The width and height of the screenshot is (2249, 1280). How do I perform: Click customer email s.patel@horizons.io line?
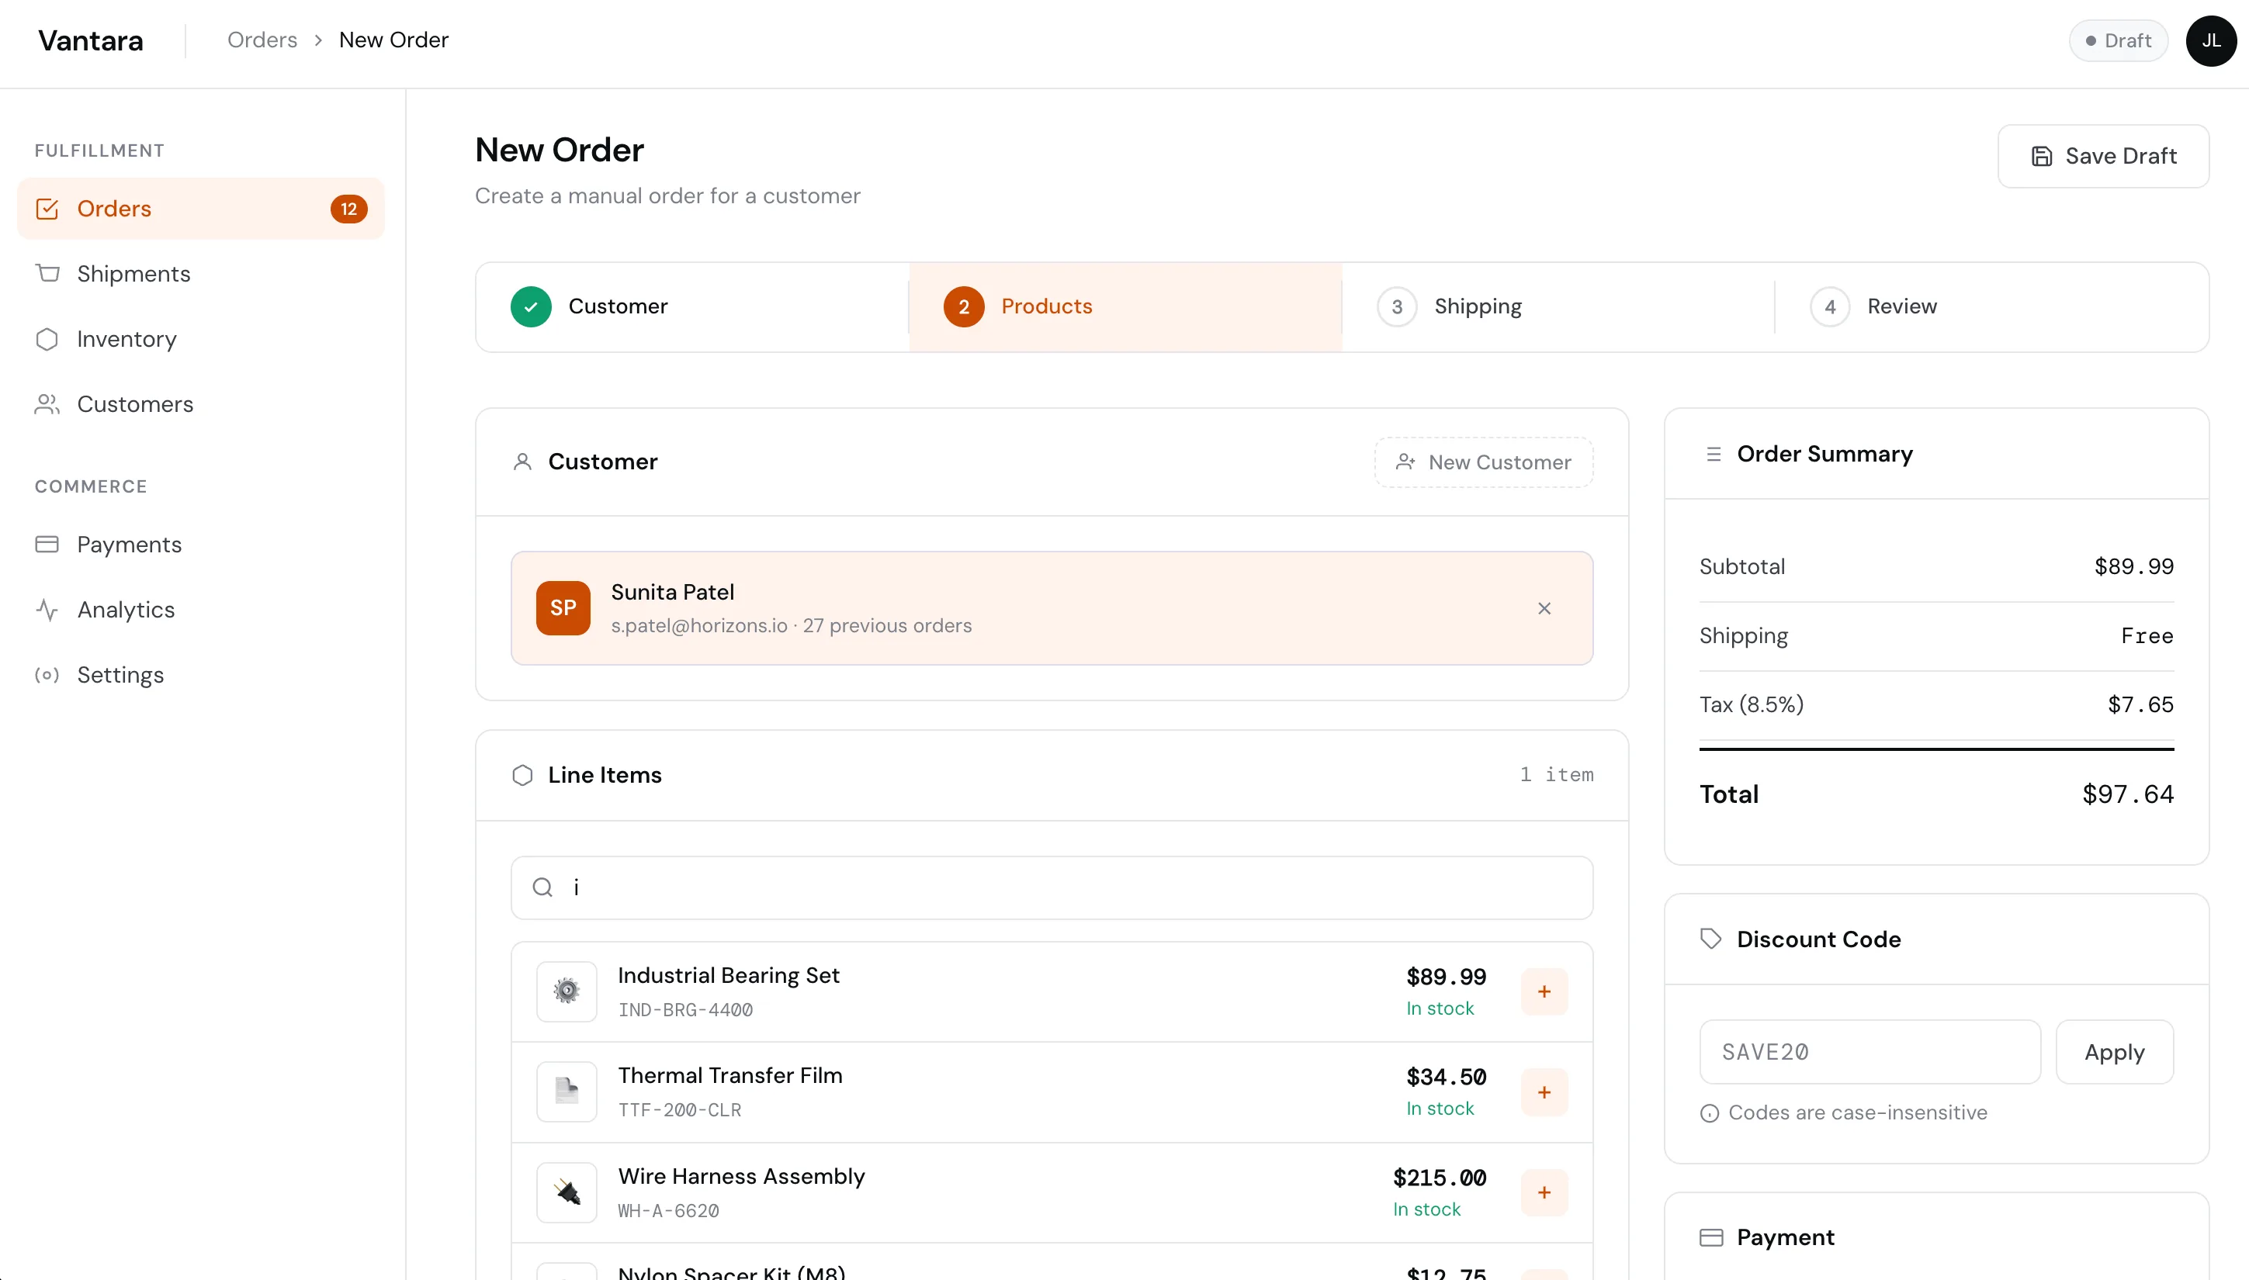792,625
